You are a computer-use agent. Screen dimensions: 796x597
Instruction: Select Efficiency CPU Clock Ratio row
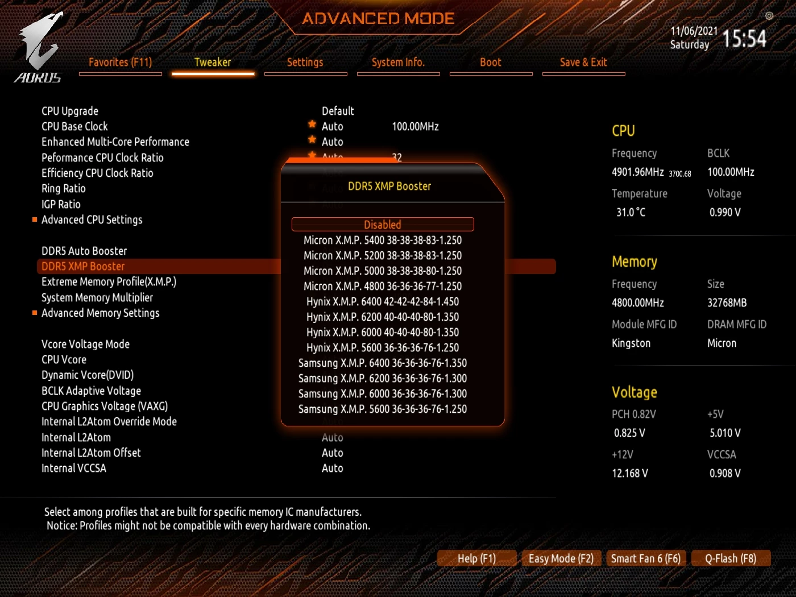point(97,173)
